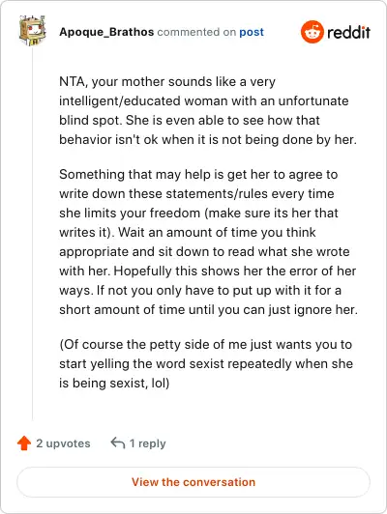Click the word "intelligent/educated" in the comment
Screen dimensions: 387x514
click(x=120, y=101)
